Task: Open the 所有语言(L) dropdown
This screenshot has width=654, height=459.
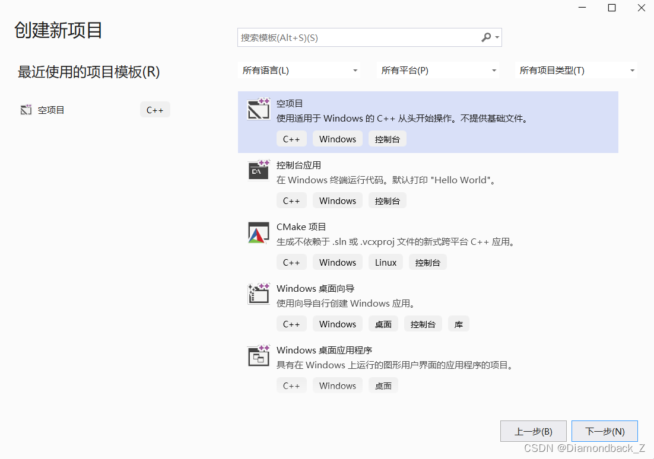Action: pyautogui.click(x=299, y=71)
